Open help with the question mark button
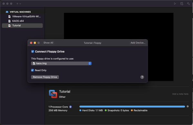 [x=142, y=77]
